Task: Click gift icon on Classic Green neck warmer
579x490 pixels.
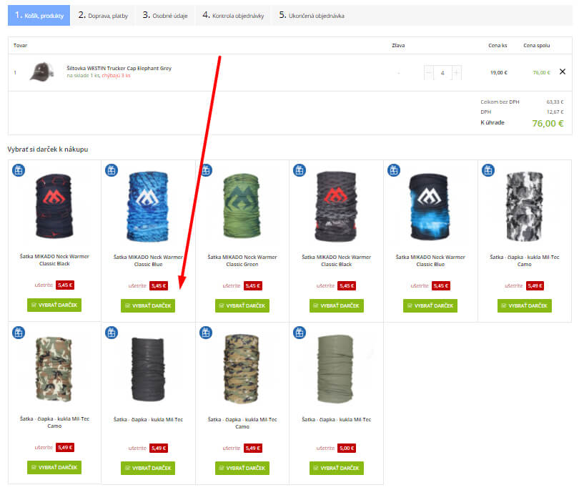Action: tap(206, 170)
